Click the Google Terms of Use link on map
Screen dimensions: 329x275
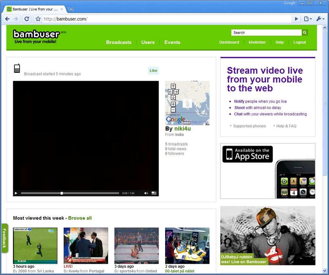(x=199, y=122)
